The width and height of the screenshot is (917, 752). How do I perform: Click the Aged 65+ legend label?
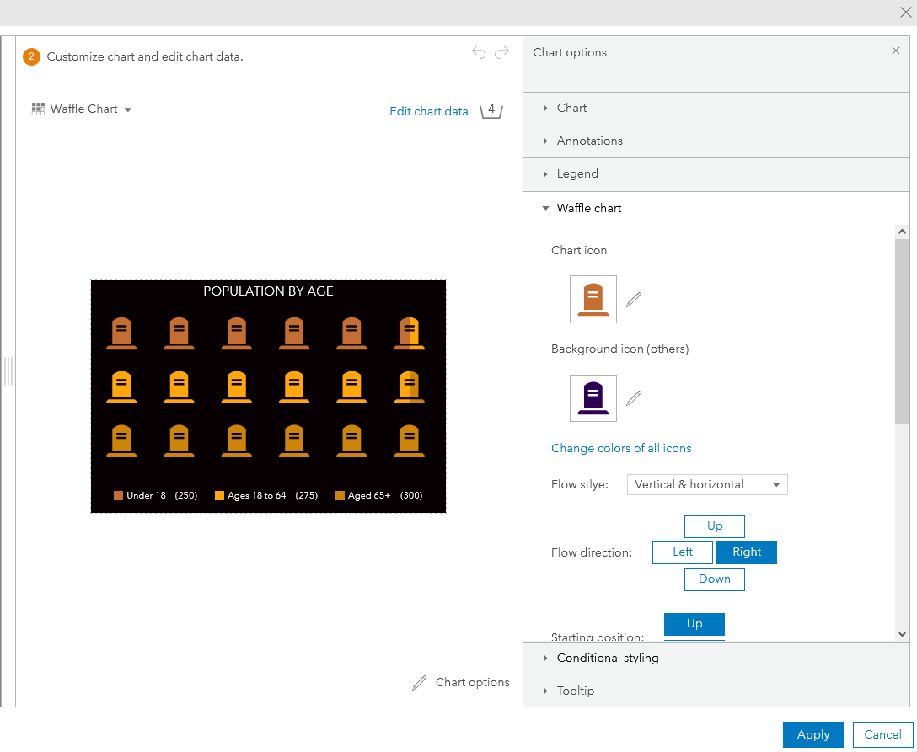point(369,495)
